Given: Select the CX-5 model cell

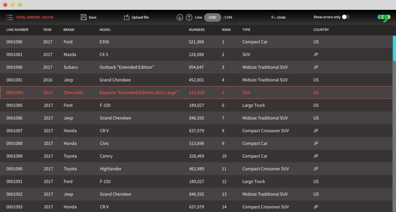Looking at the screenshot, I should (x=104, y=54).
